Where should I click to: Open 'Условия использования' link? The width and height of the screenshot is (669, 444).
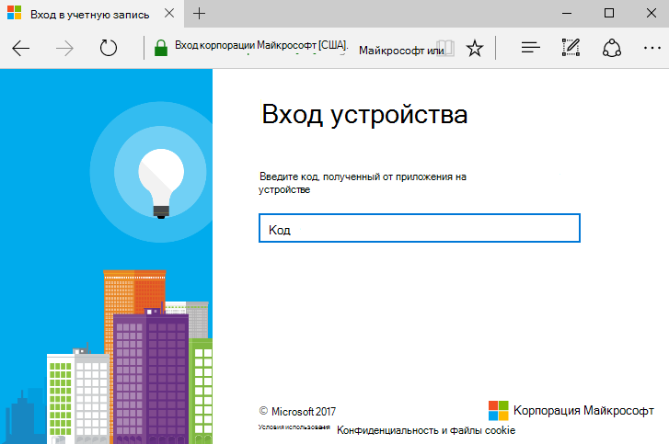pyautogui.click(x=294, y=427)
